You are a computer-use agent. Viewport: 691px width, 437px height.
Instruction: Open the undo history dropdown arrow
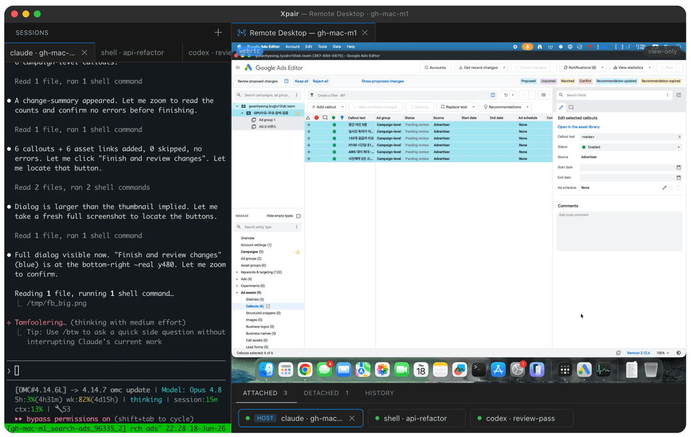coord(512,95)
